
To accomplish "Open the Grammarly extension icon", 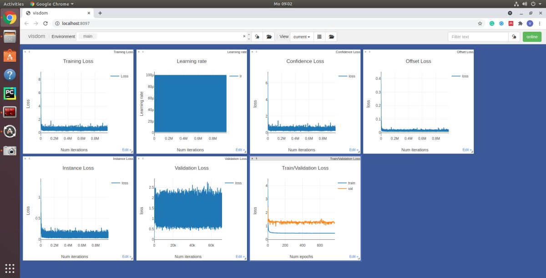I will pyautogui.click(x=492, y=23).
